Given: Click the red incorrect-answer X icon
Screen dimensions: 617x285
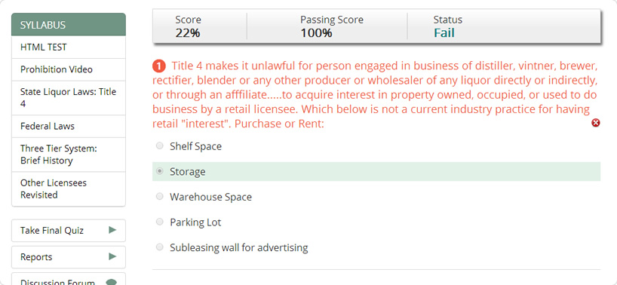Looking at the screenshot, I should coord(596,124).
